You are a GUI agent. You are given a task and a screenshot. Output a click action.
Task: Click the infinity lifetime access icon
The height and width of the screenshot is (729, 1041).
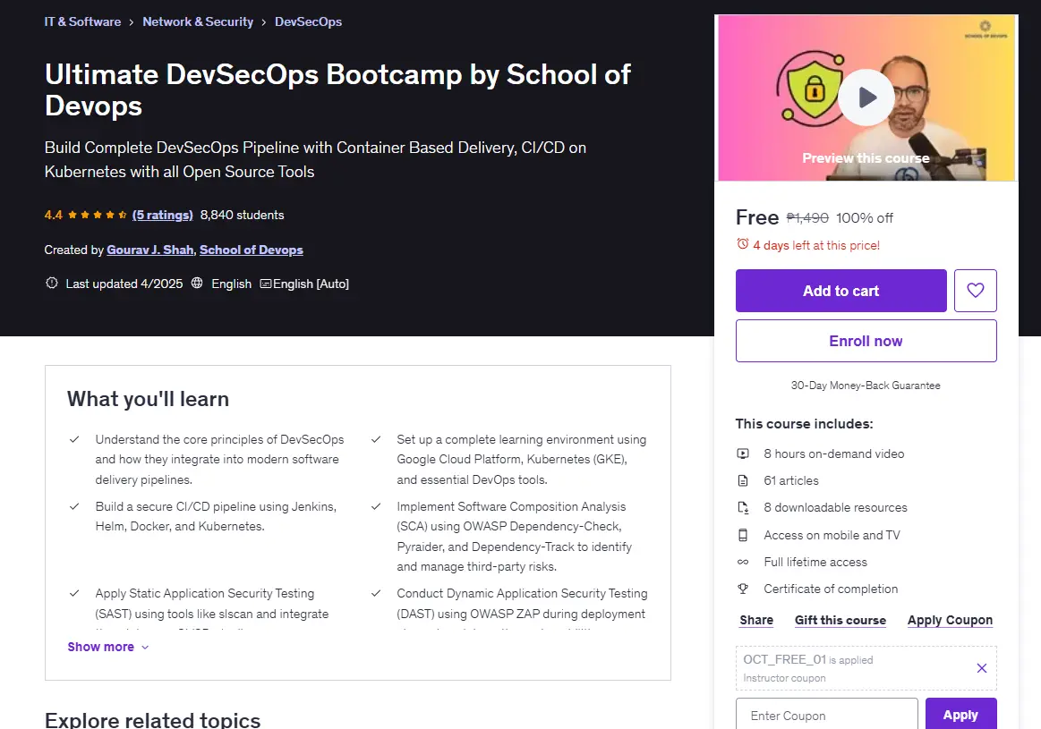743,562
